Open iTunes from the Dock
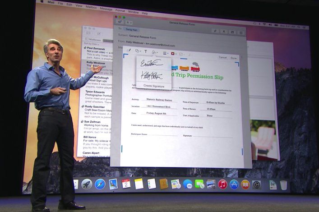The height and width of the screenshot is (212, 319). point(222,184)
